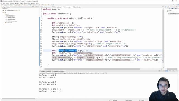The image size is (179, 101).
Task: Run the program with green Run icon
Action: click(10, 5)
